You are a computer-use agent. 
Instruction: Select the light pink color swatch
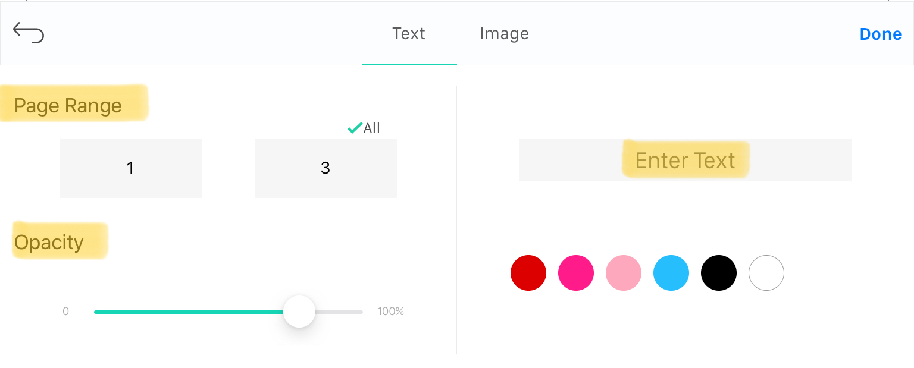click(x=624, y=273)
